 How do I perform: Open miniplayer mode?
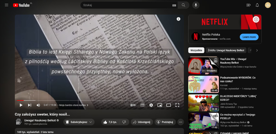coord(160,105)
